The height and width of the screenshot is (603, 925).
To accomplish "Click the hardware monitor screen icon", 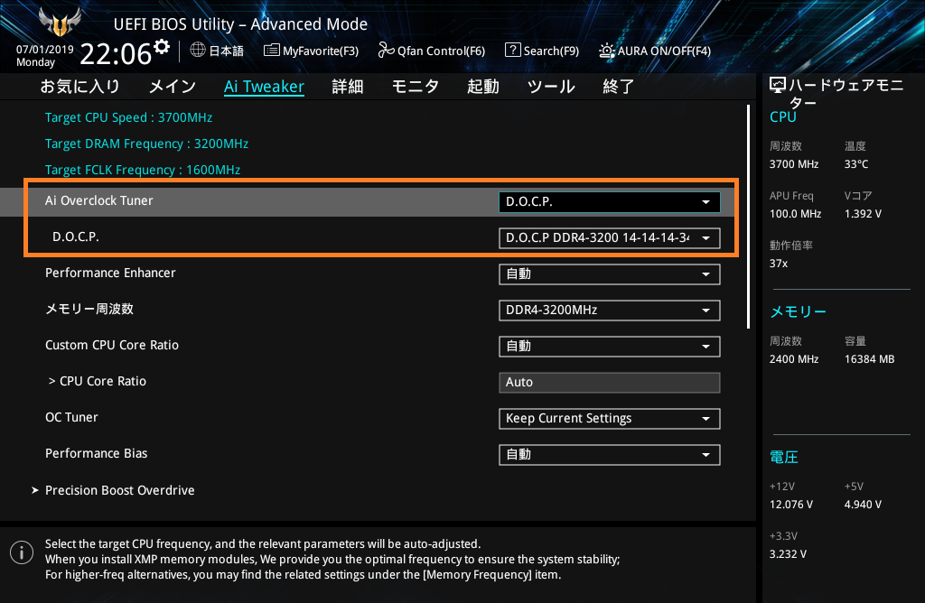I will tap(778, 86).
